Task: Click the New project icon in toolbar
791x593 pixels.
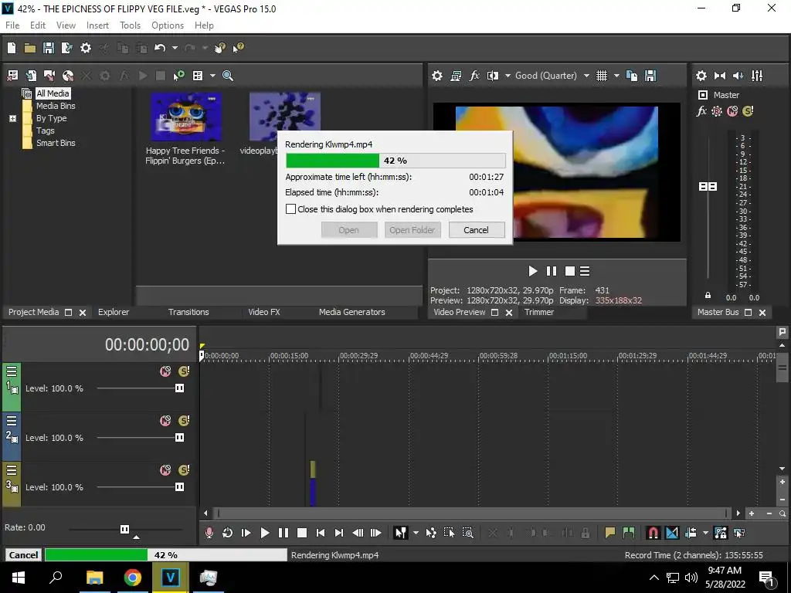Action: [x=12, y=48]
